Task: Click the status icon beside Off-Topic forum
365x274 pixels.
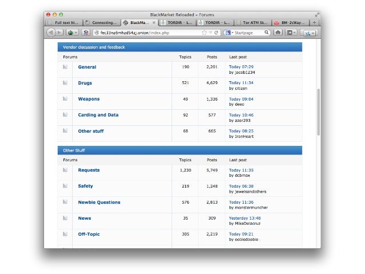Action: (65, 234)
